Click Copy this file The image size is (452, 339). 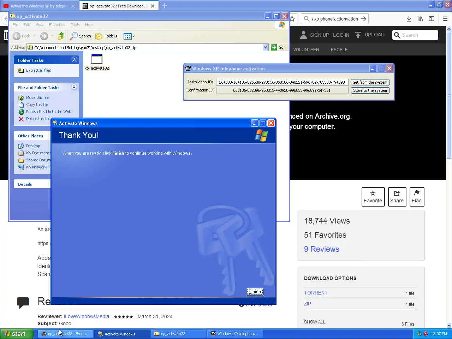pyautogui.click(x=37, y=105)
